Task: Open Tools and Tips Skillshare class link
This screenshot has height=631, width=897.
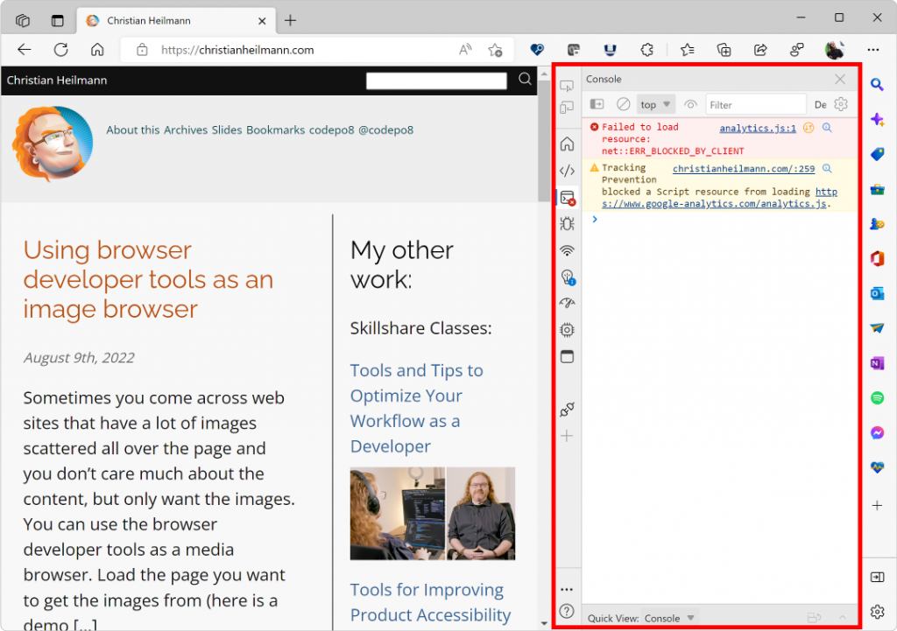Action: tap(416, 408)
